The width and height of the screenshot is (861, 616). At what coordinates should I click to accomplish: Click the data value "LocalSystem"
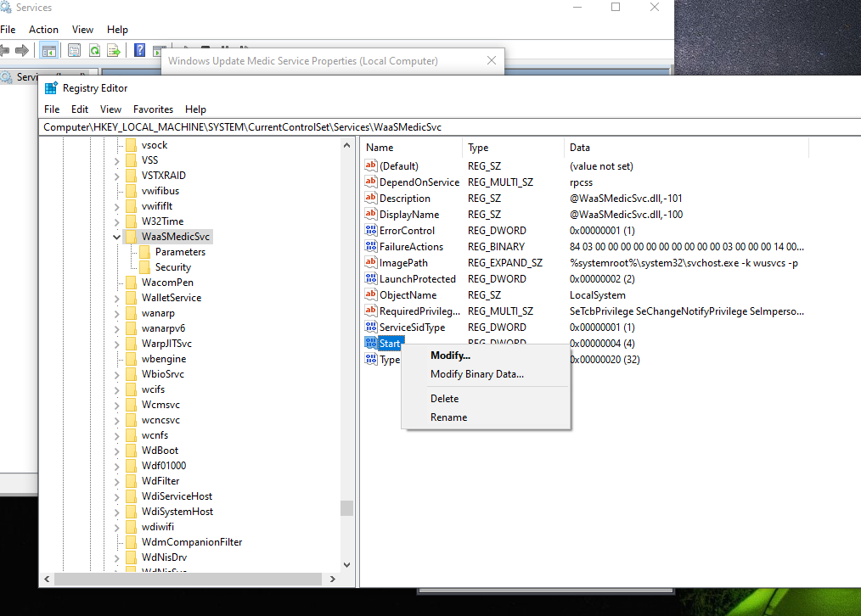(598, 295)
